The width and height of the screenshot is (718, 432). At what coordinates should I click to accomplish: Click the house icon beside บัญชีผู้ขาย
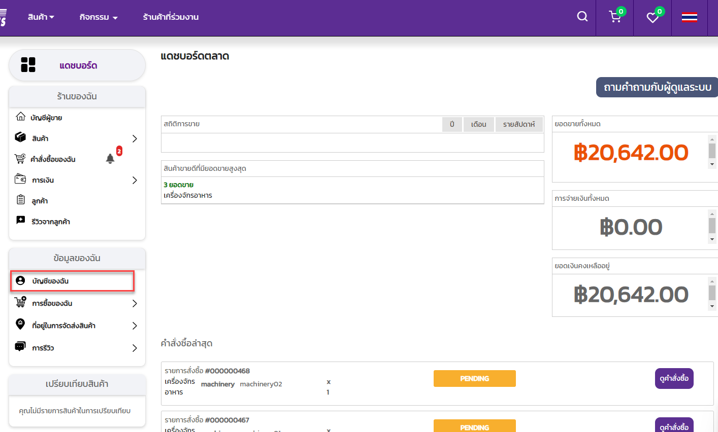(x=20, y=117)
